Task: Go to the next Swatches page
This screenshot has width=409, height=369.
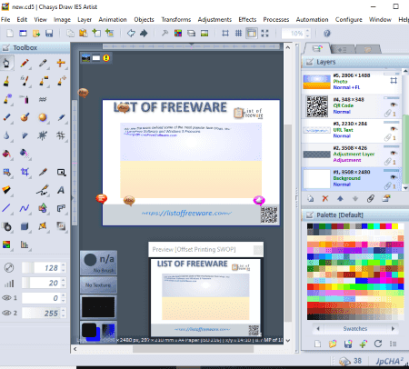Action: coord(393,328)
